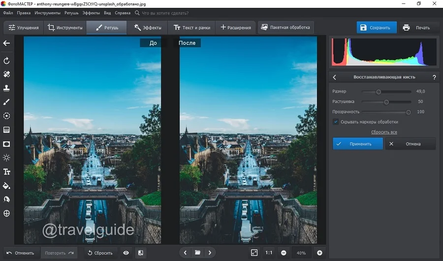This screenshot has width=443, height=261.
Task: Switch to the 'Текст и рамки' tab
Action: 191,28
